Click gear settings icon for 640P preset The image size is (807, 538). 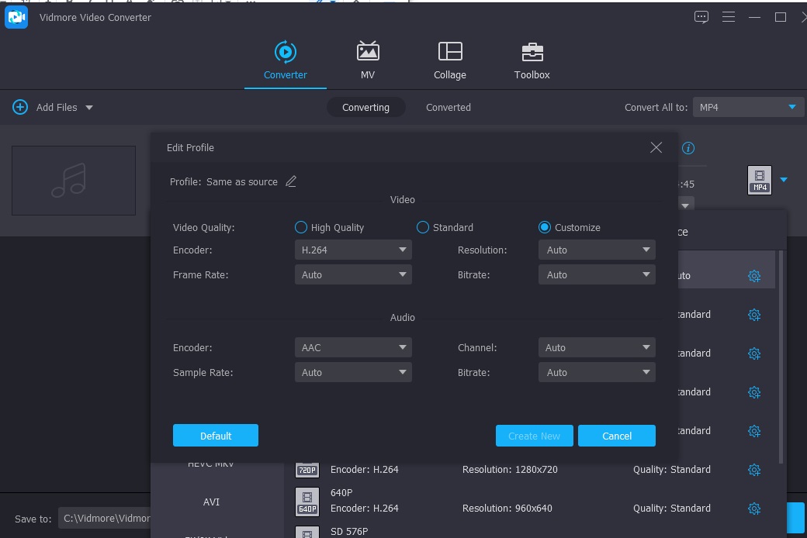point(753,509)
